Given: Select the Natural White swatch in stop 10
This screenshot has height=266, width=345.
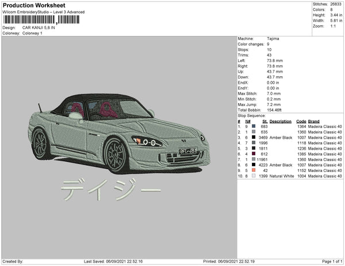Looking at the screenshot, I should [x=253, y=175].
